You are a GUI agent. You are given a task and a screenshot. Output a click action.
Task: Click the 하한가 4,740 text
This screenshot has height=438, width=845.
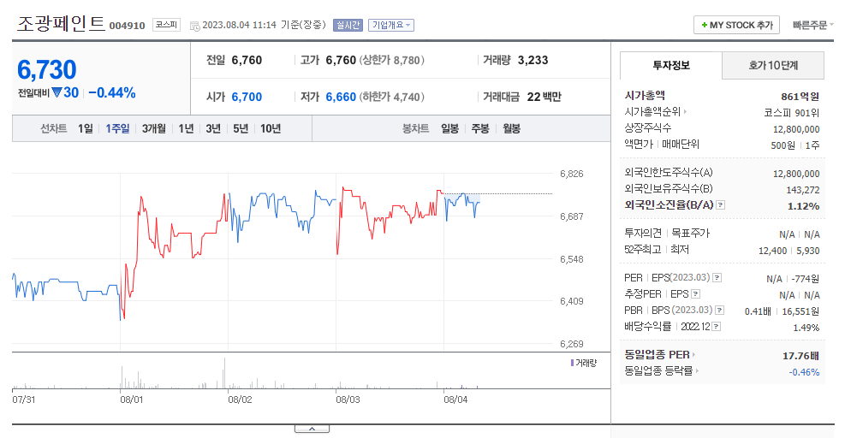(392, 97)
